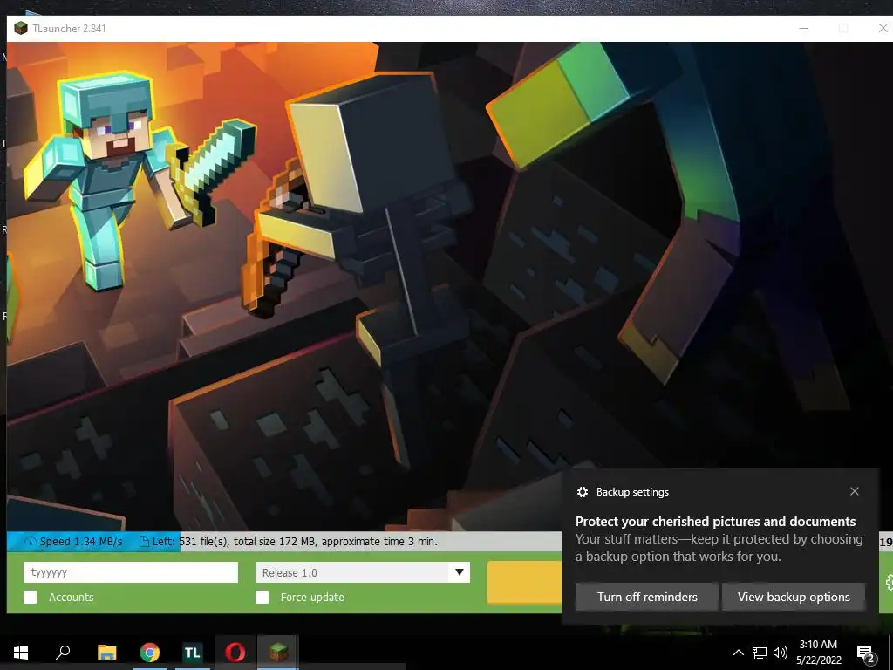Dismiss the Backup settings notification

point(855,491)
